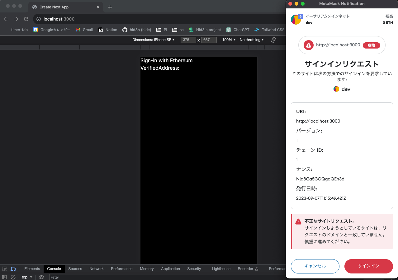Screen dimensions: 398x280
Task: Switch to the Console tab
Action: pyautogui.click(x=54, y=269)
